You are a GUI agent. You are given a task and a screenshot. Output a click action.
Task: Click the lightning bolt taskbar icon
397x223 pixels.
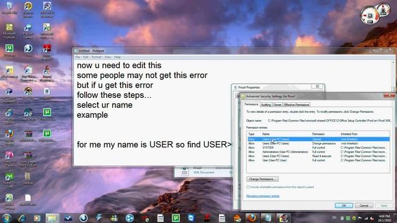pyautogui.click(x=99, y=218)
